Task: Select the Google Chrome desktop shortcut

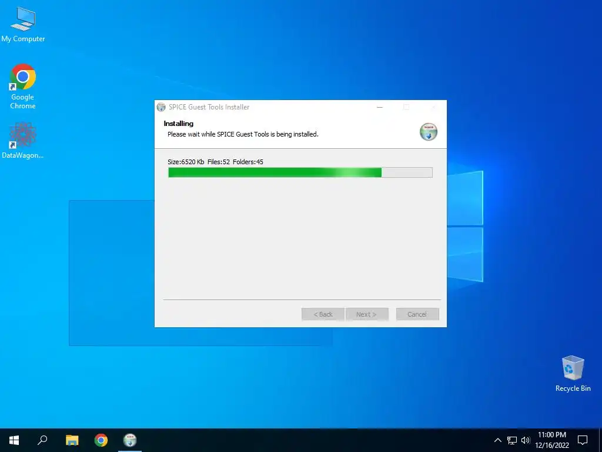Action: [x=23, y=87]
